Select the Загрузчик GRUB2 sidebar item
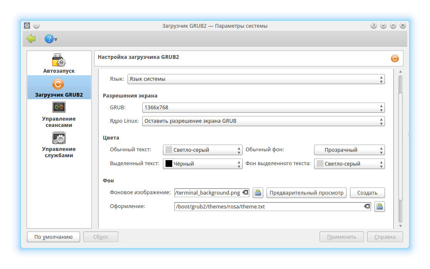430x269 pixels. (59, 87)
